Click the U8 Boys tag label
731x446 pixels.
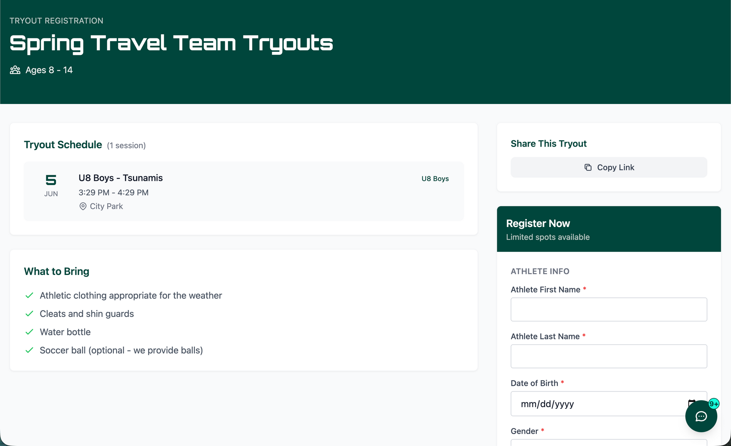pos(435,179)
